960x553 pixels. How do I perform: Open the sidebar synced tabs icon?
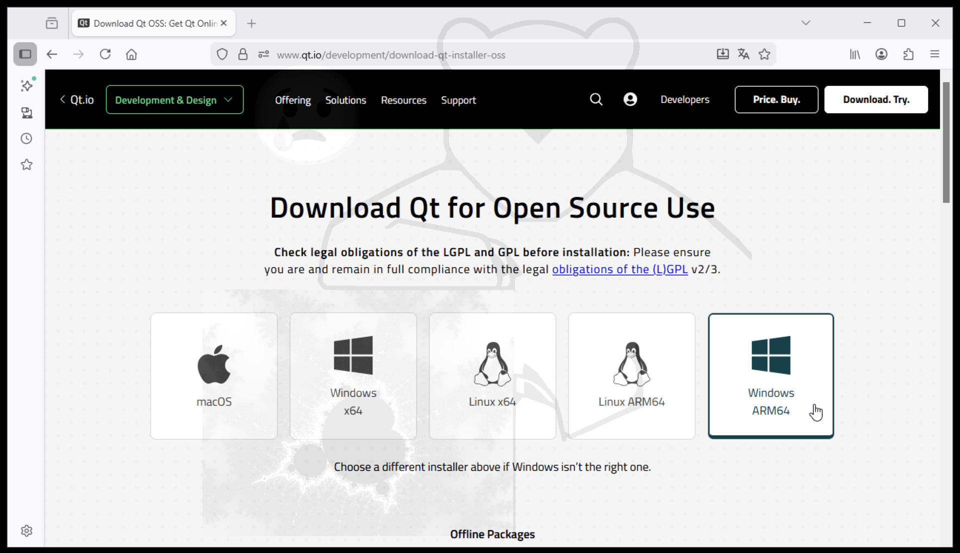click(26, 112)
